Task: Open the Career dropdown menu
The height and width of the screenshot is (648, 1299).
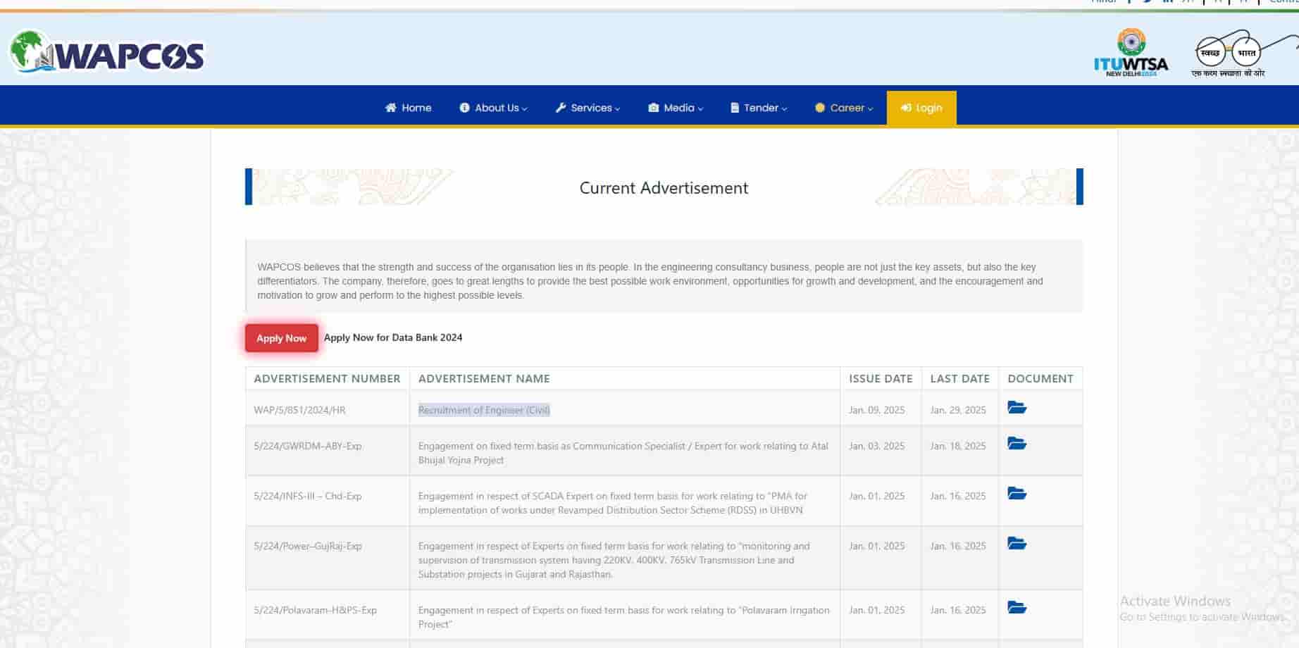Action: pos(843,108)
